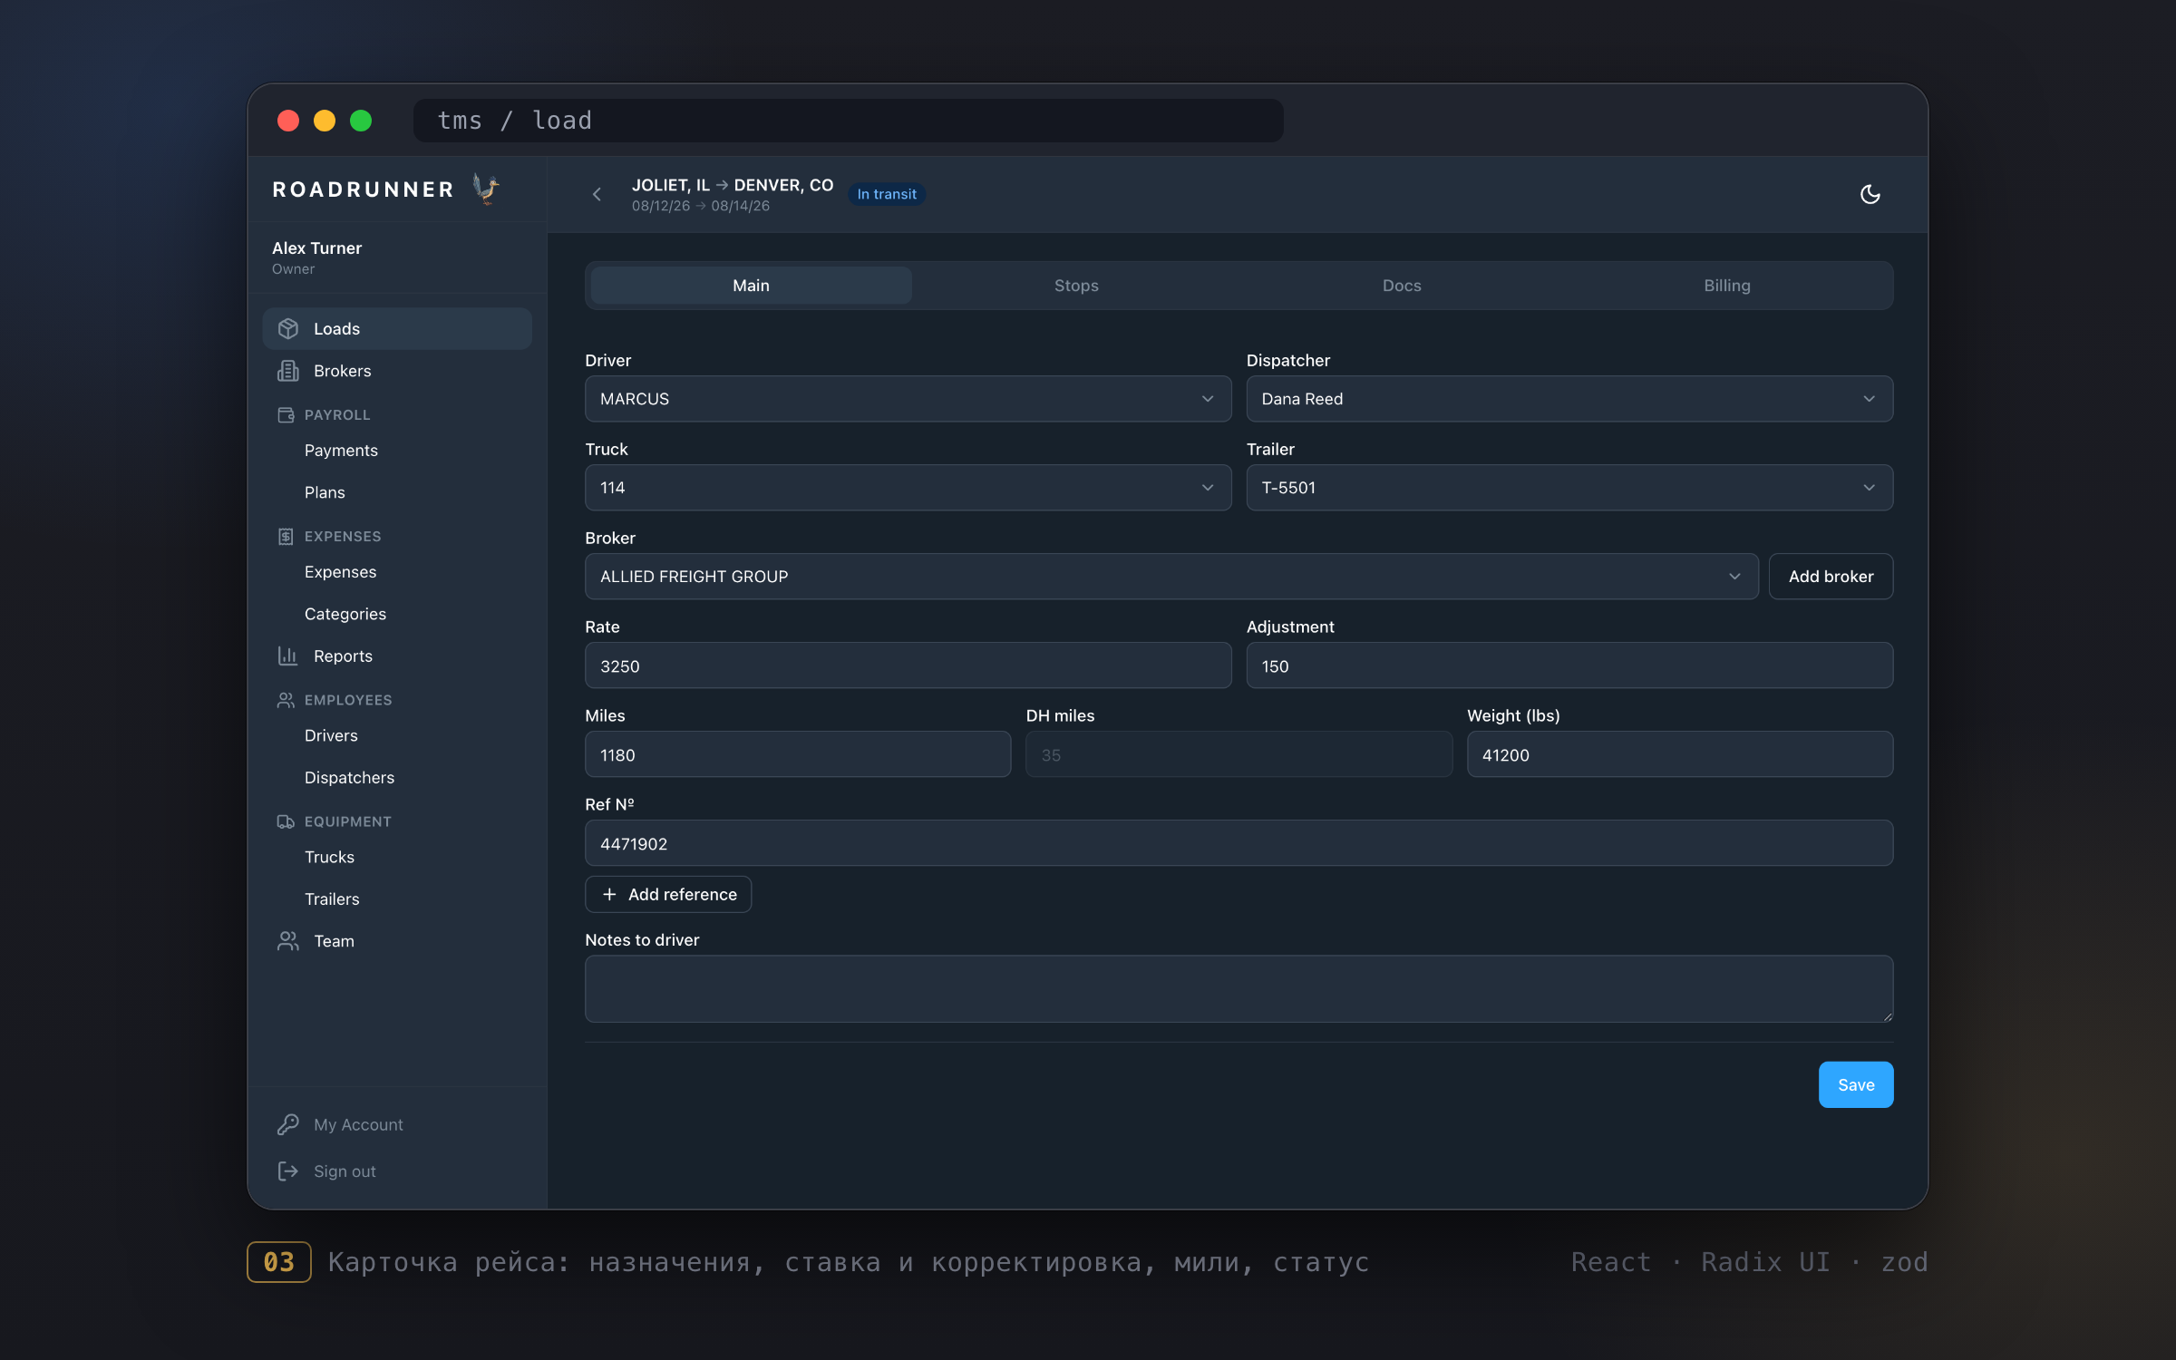Click the PAYROLL section header
This screenshot has height=1360, width=2176.
tap(337, 414)
